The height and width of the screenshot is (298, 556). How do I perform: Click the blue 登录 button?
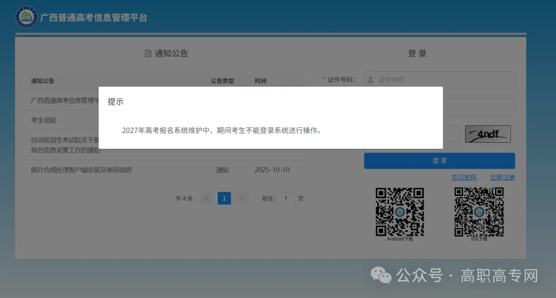click(439, 161)
